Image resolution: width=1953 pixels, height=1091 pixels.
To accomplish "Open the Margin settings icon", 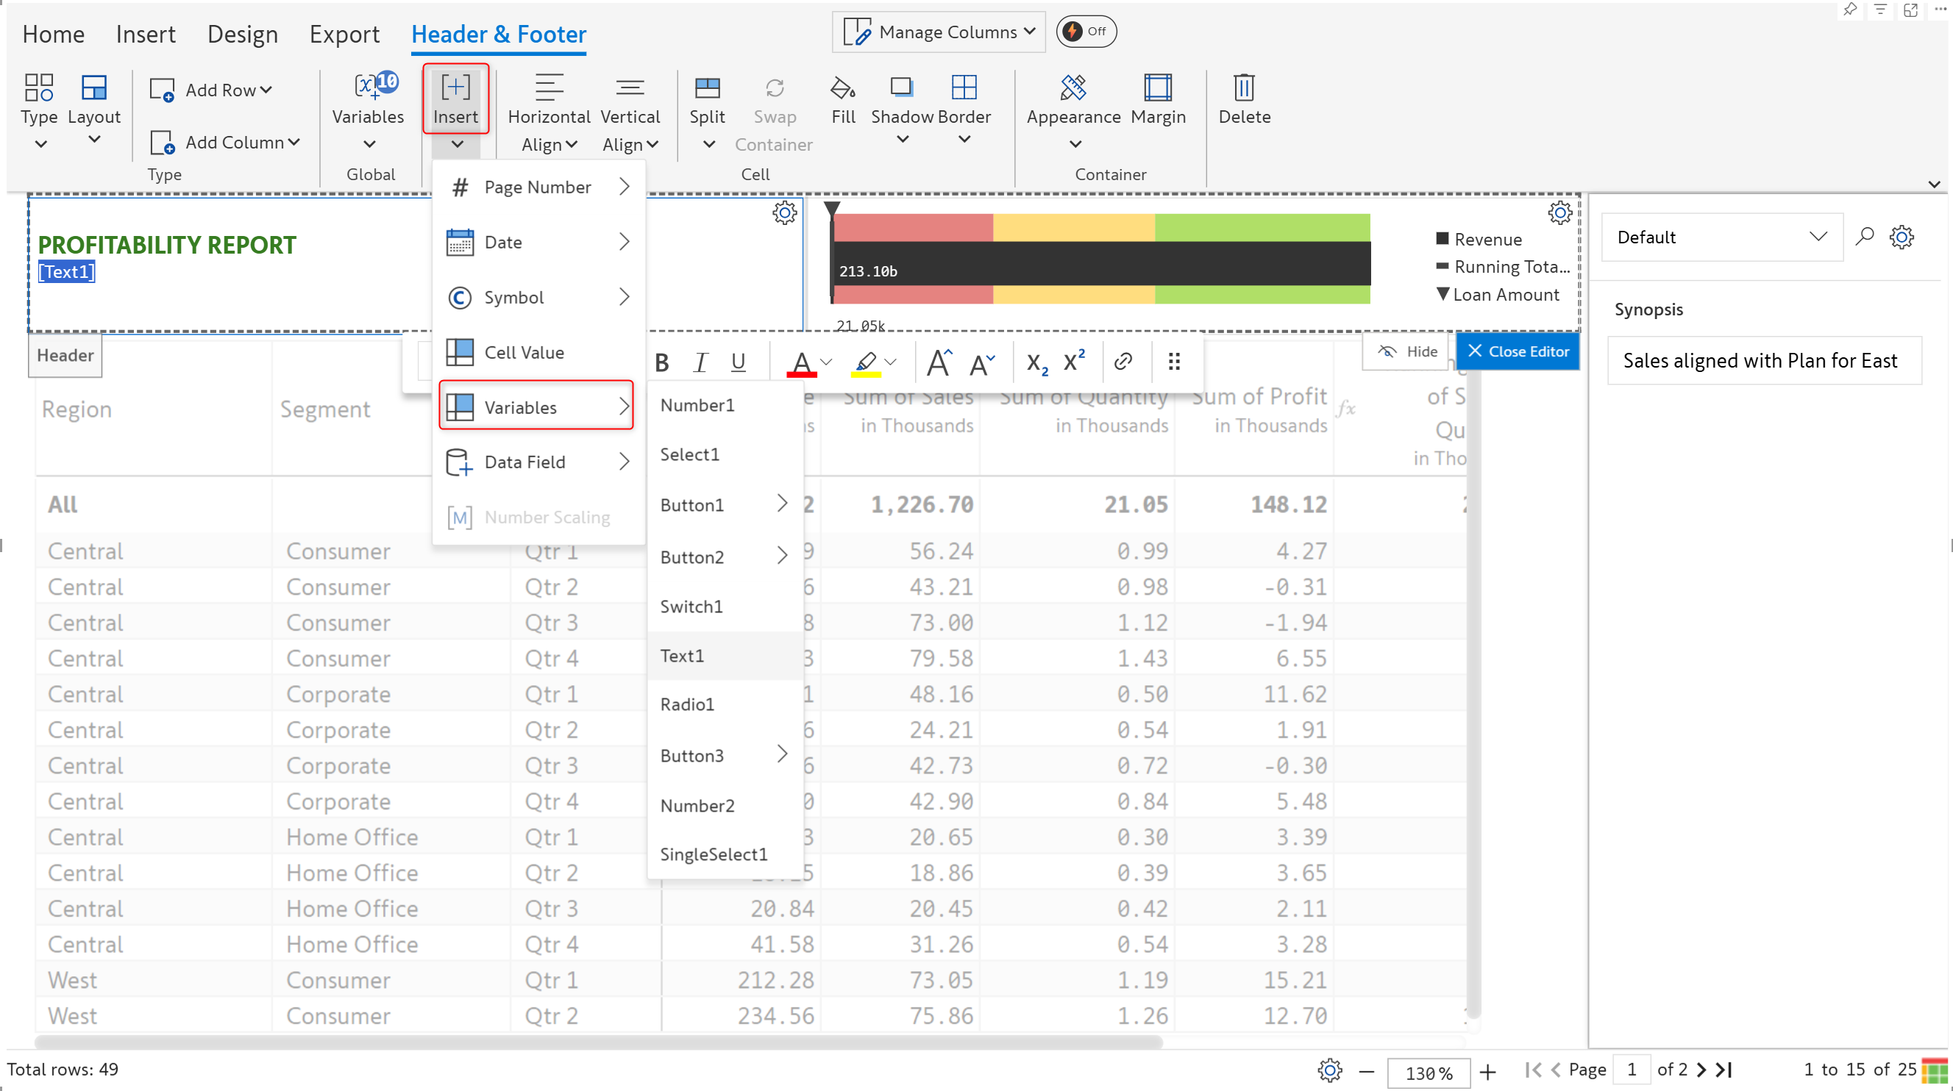I will pyautogui.click(x=1157, y=89).
